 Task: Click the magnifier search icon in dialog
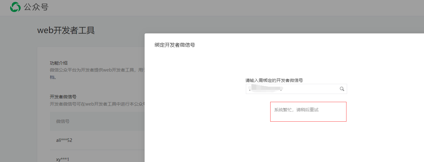(x=342, y=89)
